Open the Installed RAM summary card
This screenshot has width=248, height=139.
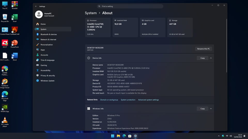pyautogui.click(x=125, y=28)
